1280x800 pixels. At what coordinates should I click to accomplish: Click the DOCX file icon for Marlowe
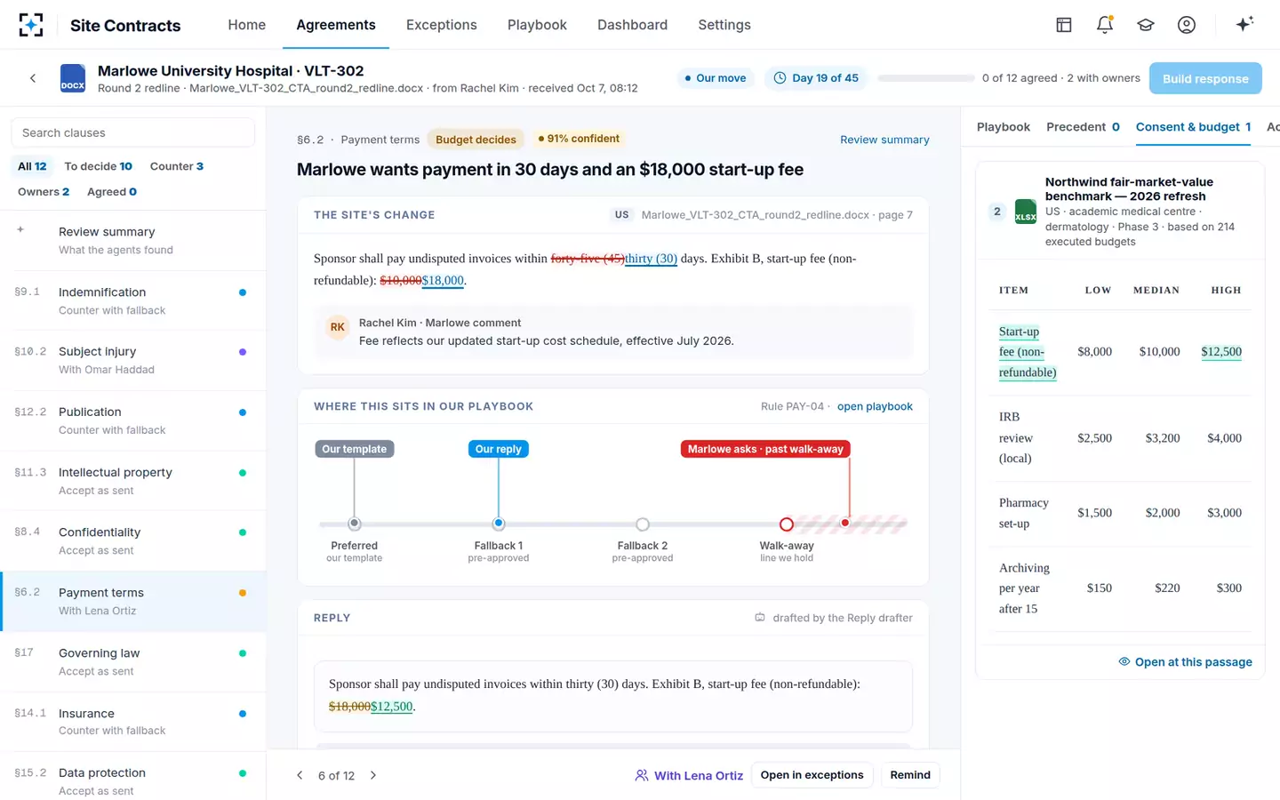point(73,78)
